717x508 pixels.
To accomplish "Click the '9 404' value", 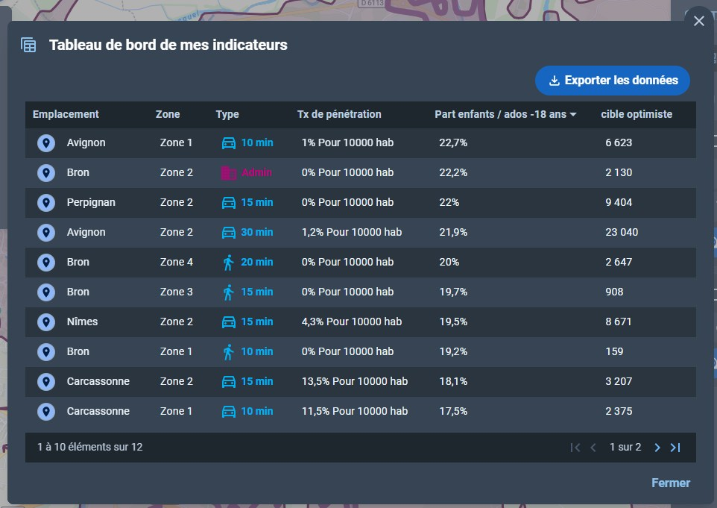I will [619, 202].
